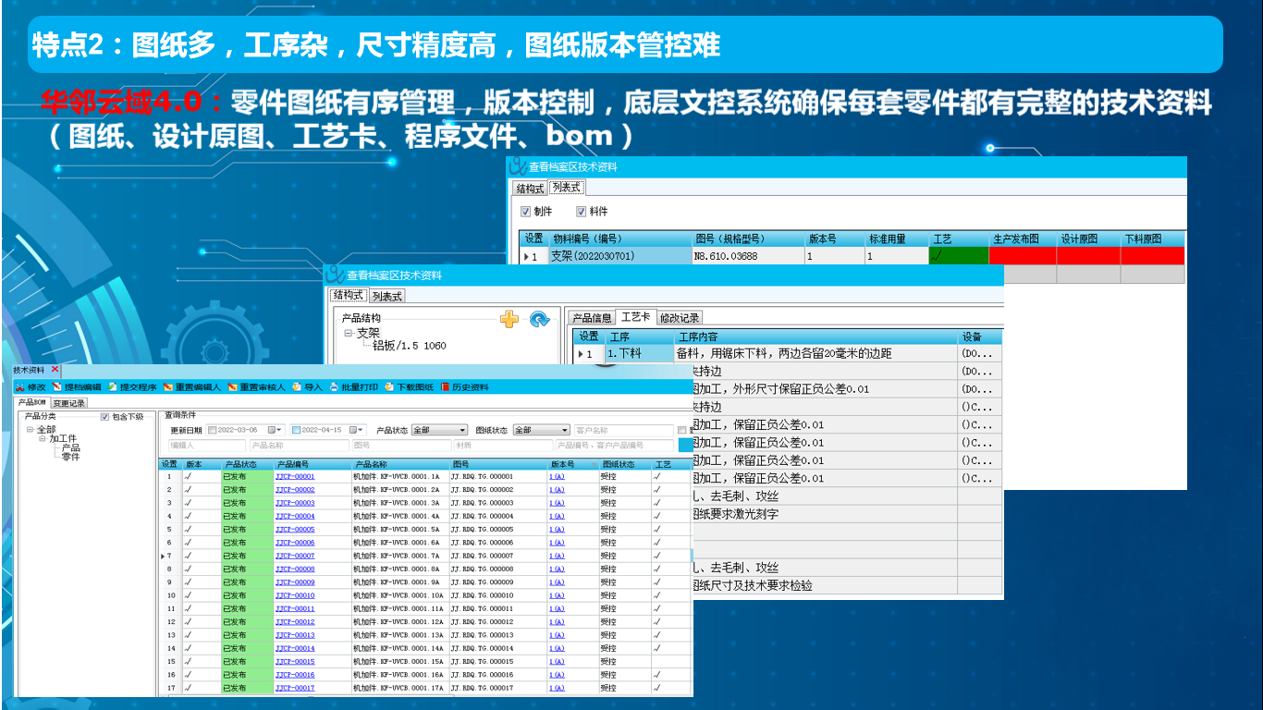
Task: Click the 历史资料 red book icon
Action: (445, 387)
